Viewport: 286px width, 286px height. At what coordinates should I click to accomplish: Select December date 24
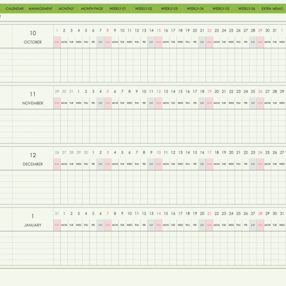tap(260, 152)
